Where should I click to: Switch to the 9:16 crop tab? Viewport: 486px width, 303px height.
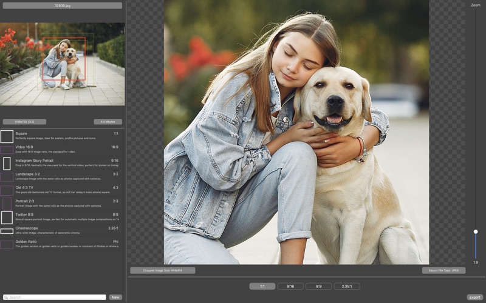[290, 286]
